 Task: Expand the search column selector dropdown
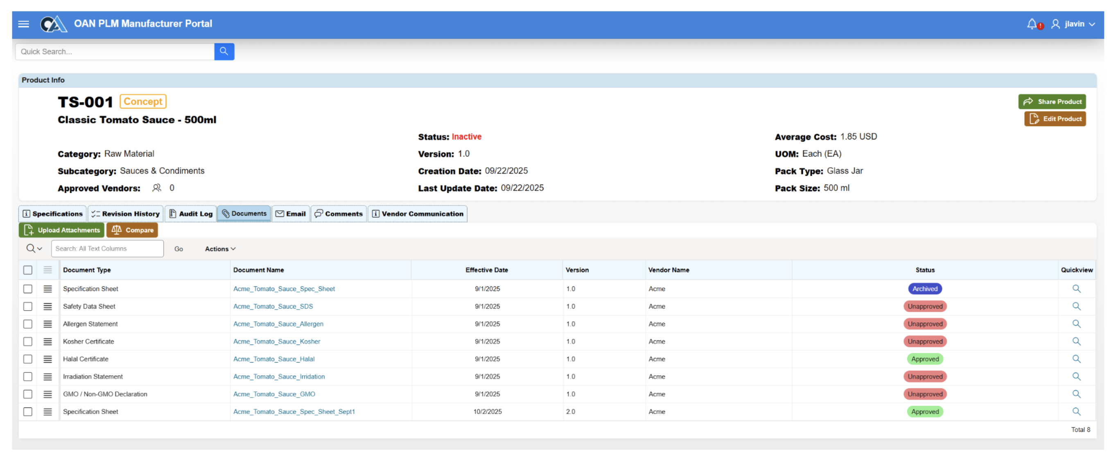coord(34,249)
